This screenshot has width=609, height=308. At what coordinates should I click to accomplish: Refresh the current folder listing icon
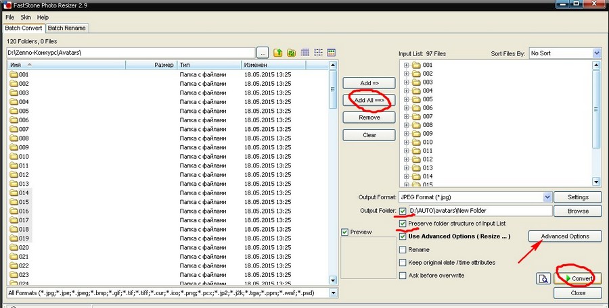click(x=291, y=53)
